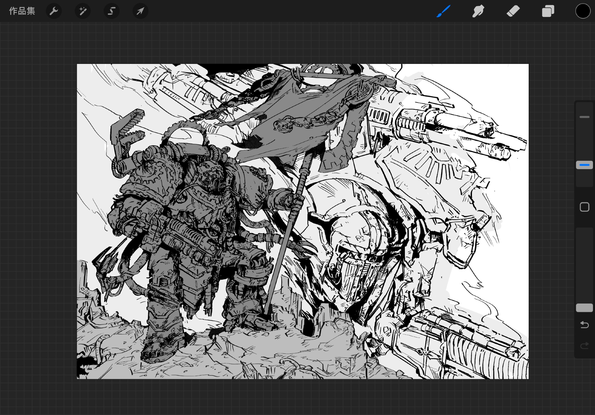
Task: Select the Smudge finger tool
Action: [478, 11]
